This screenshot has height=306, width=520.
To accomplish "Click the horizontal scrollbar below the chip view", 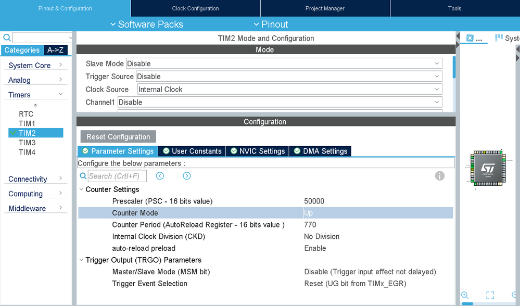I will pos(467,304).
